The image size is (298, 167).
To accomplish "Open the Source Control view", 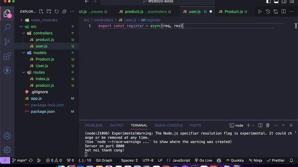I will tap(7, 42).
